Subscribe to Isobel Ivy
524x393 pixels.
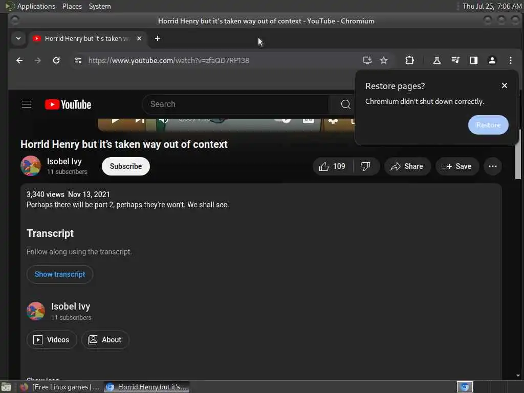point(126,166)
